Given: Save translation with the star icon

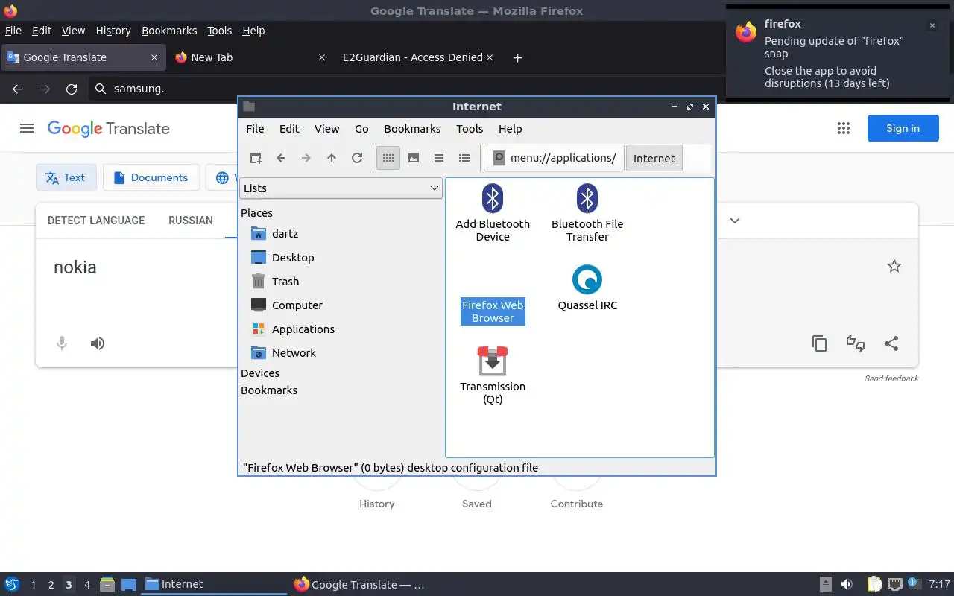Looking at the screenshot, I should [894, 266].
